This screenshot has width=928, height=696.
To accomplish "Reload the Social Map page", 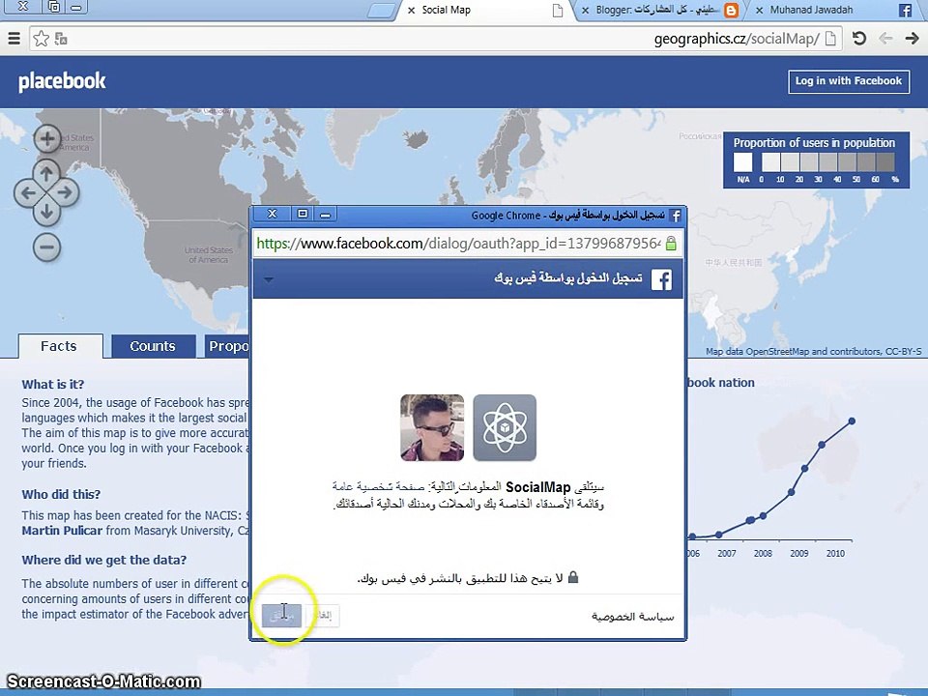I will 858,39.
